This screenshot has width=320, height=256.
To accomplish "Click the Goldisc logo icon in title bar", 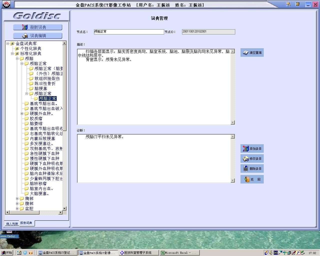I will click(x=6, y=4).
